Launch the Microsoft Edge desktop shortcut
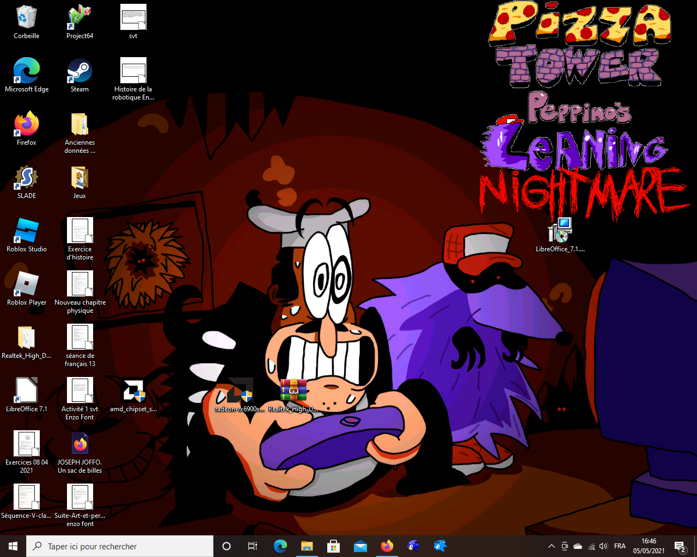 coord(26,75)
